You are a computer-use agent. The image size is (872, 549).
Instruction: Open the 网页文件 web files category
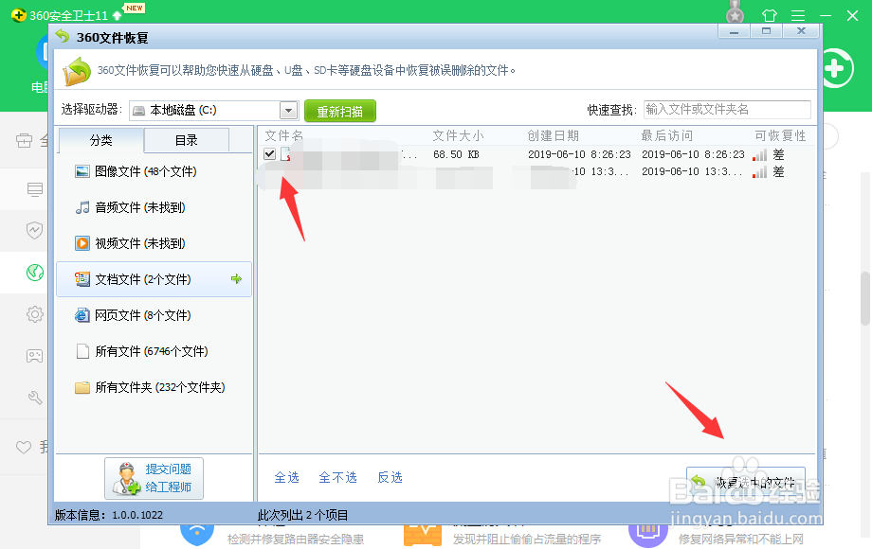133,315
